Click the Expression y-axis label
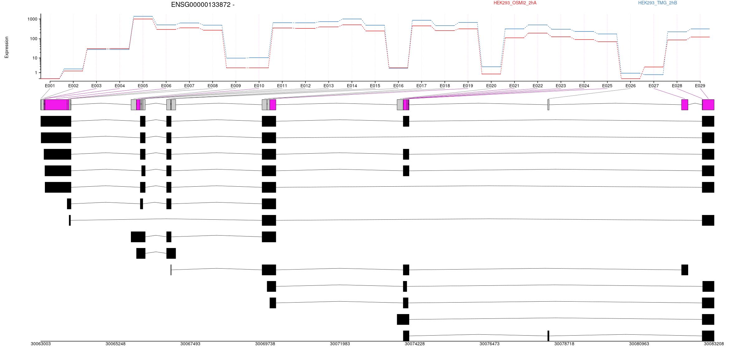The height and width of the screenshot is (349, 748). pyautogui.click(x=7, y=47)
